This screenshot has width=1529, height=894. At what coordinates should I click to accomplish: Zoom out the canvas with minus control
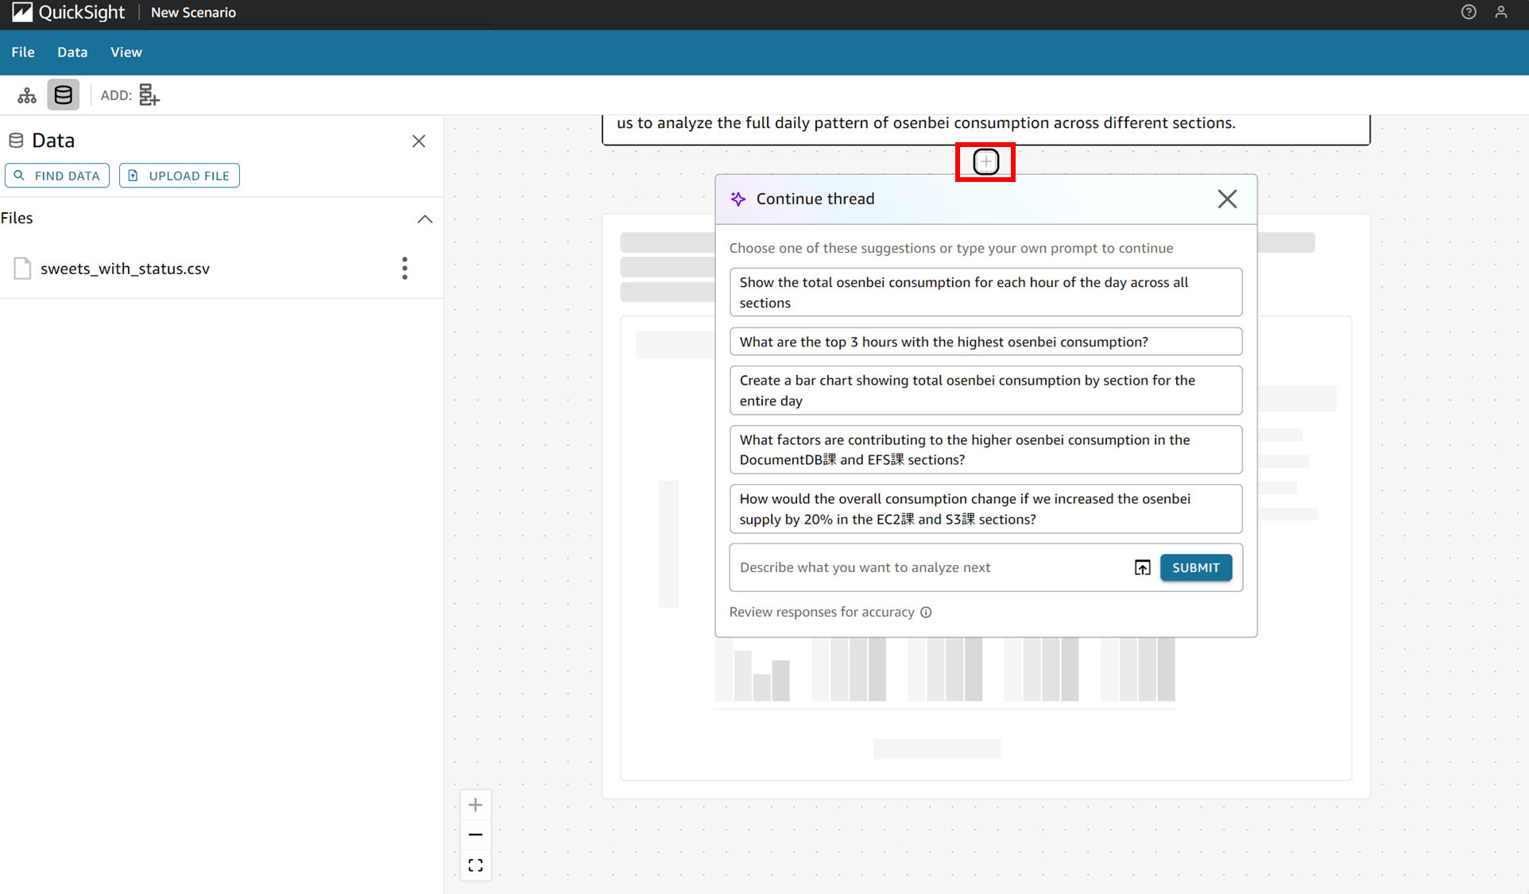[x=475, y=834]
